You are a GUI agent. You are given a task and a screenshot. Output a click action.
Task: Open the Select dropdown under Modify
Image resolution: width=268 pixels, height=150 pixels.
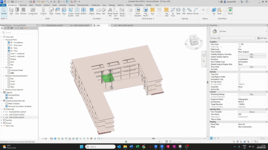pyautogui.click(x=4, y=18)
